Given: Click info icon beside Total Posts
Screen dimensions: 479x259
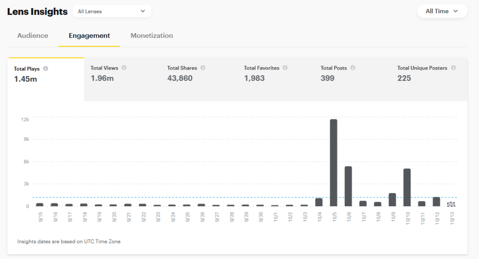Looking at the screenshot, I should [353, 68].
